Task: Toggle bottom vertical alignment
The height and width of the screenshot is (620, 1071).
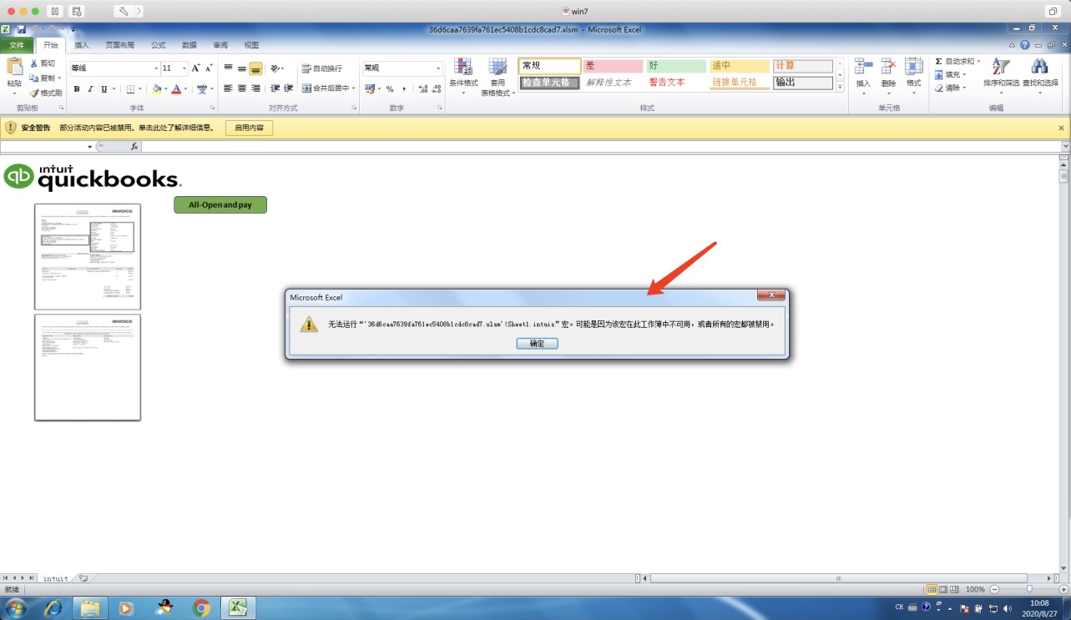Action: click(255, 68)
